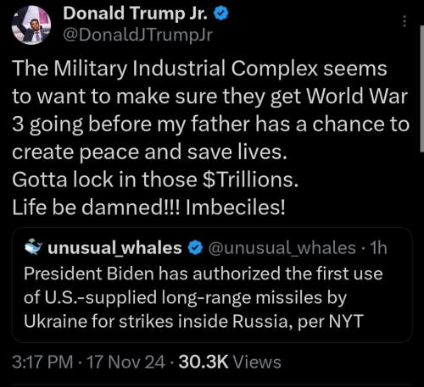Click the 1h timestamp on quoted post
Image resolution: width=424 pixels, height=387 pixels.
coord(378,248)
